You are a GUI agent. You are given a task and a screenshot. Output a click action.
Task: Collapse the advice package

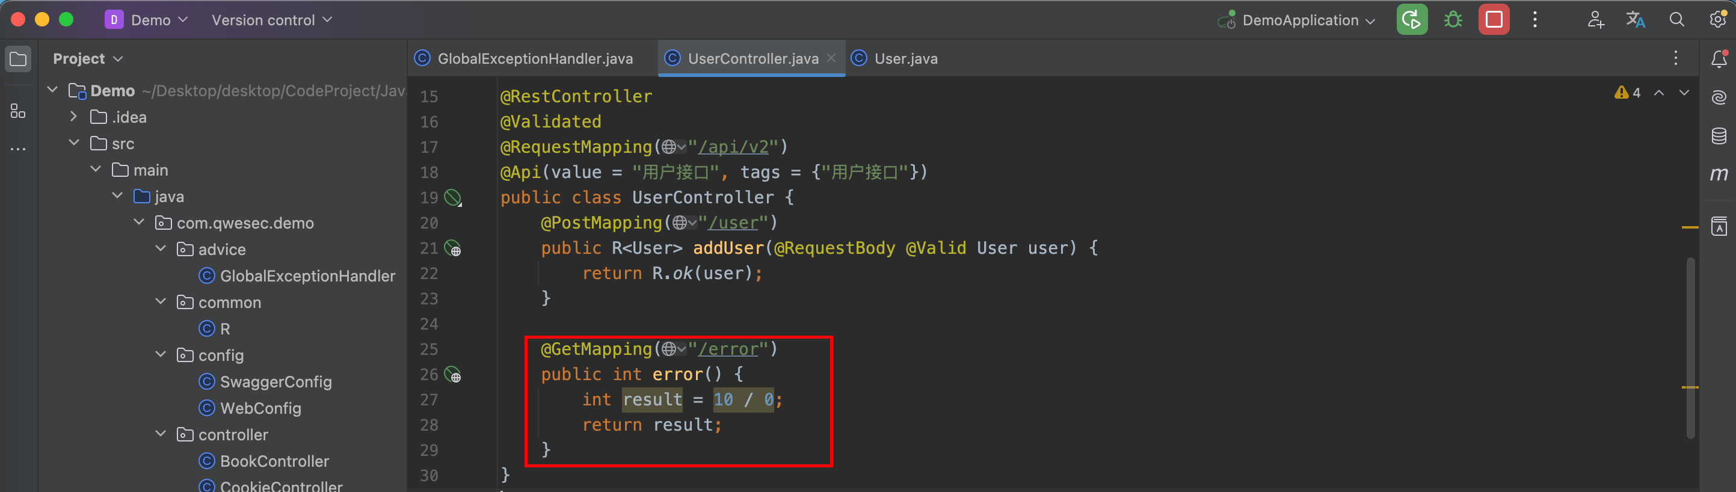[161, 248]
